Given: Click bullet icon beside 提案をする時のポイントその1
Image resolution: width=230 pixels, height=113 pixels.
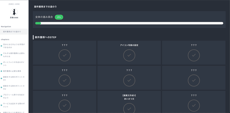Looking at the screenshot, I should pyautogui.click(x=1, y=79).
